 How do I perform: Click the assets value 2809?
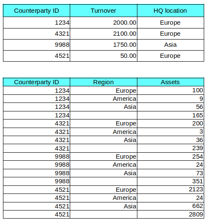[171, 214]
